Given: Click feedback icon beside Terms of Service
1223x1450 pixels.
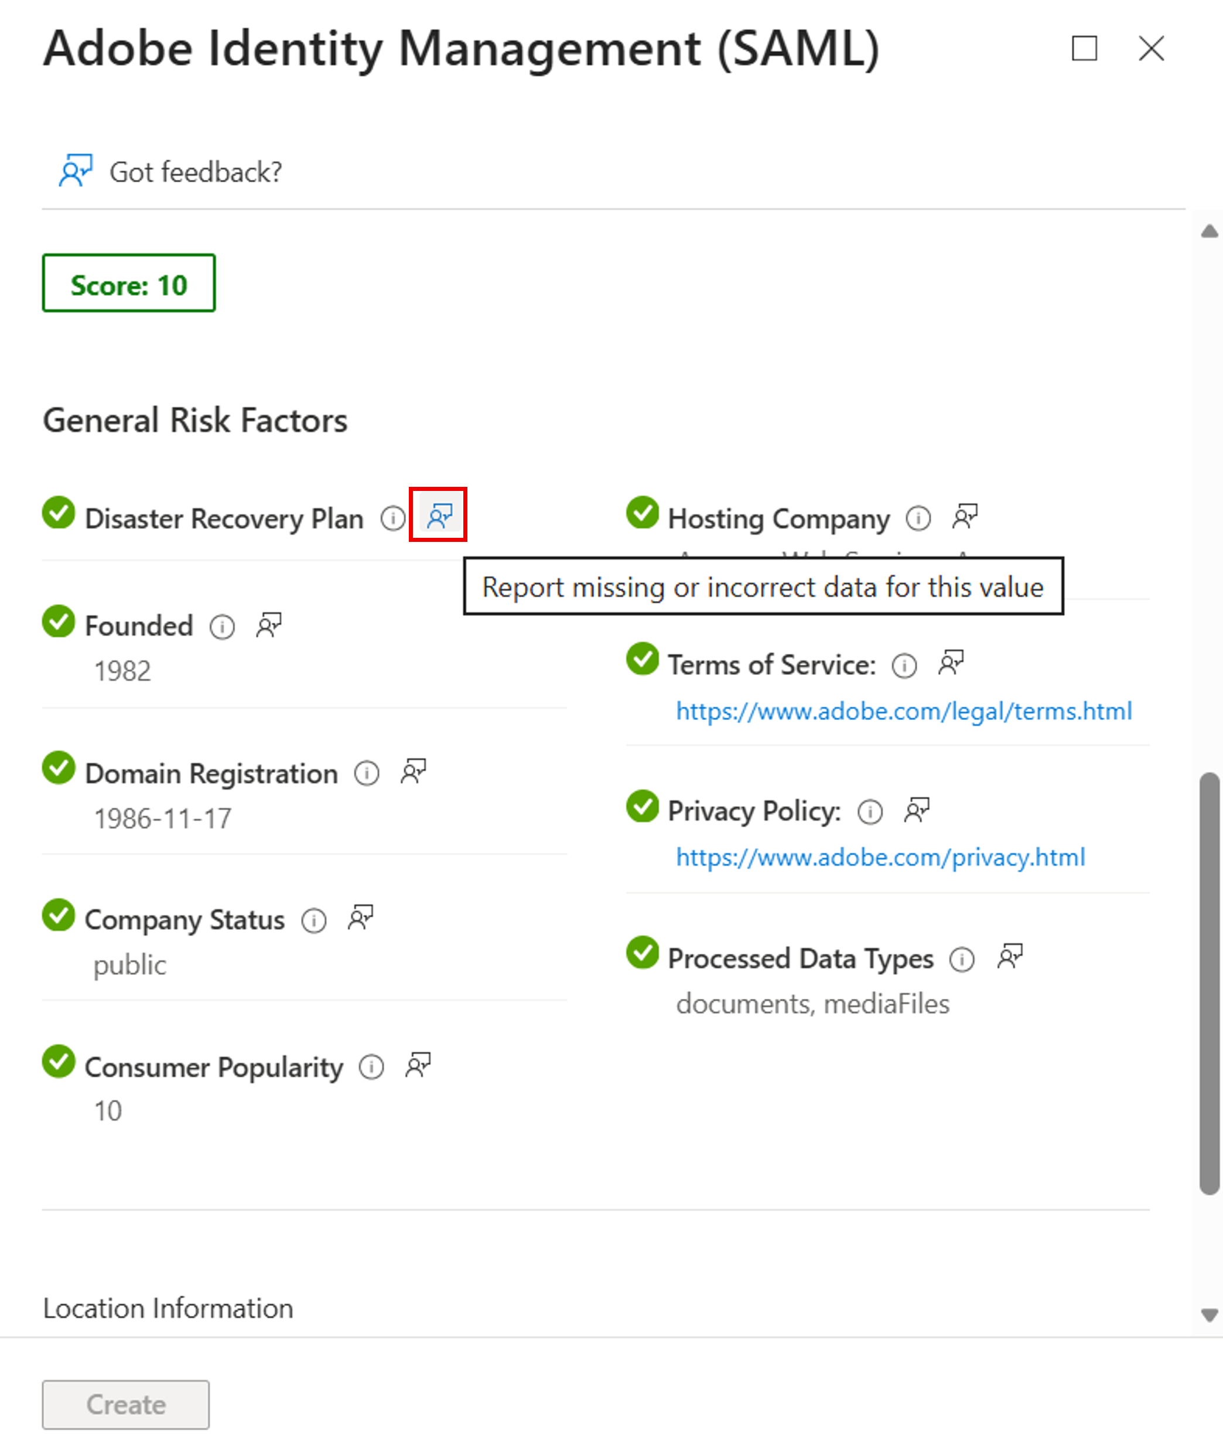Looking at the screenshot, I should click(x=951, y=664).
